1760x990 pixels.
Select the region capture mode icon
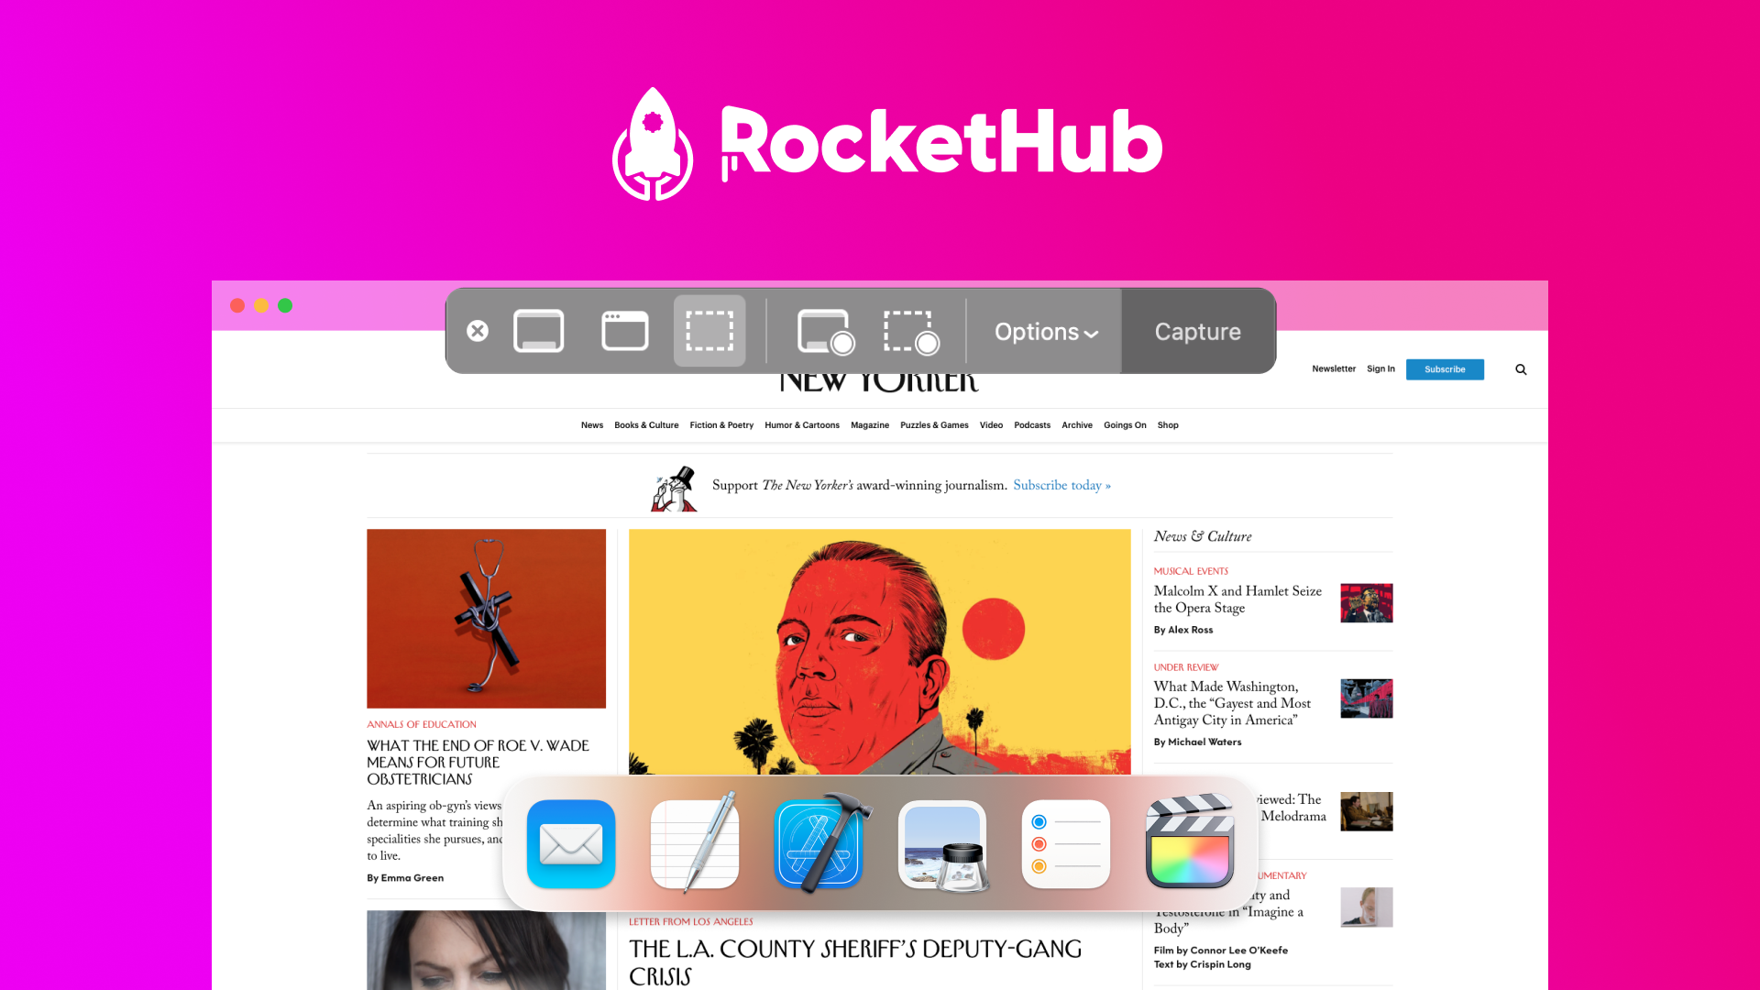point(710,330)
